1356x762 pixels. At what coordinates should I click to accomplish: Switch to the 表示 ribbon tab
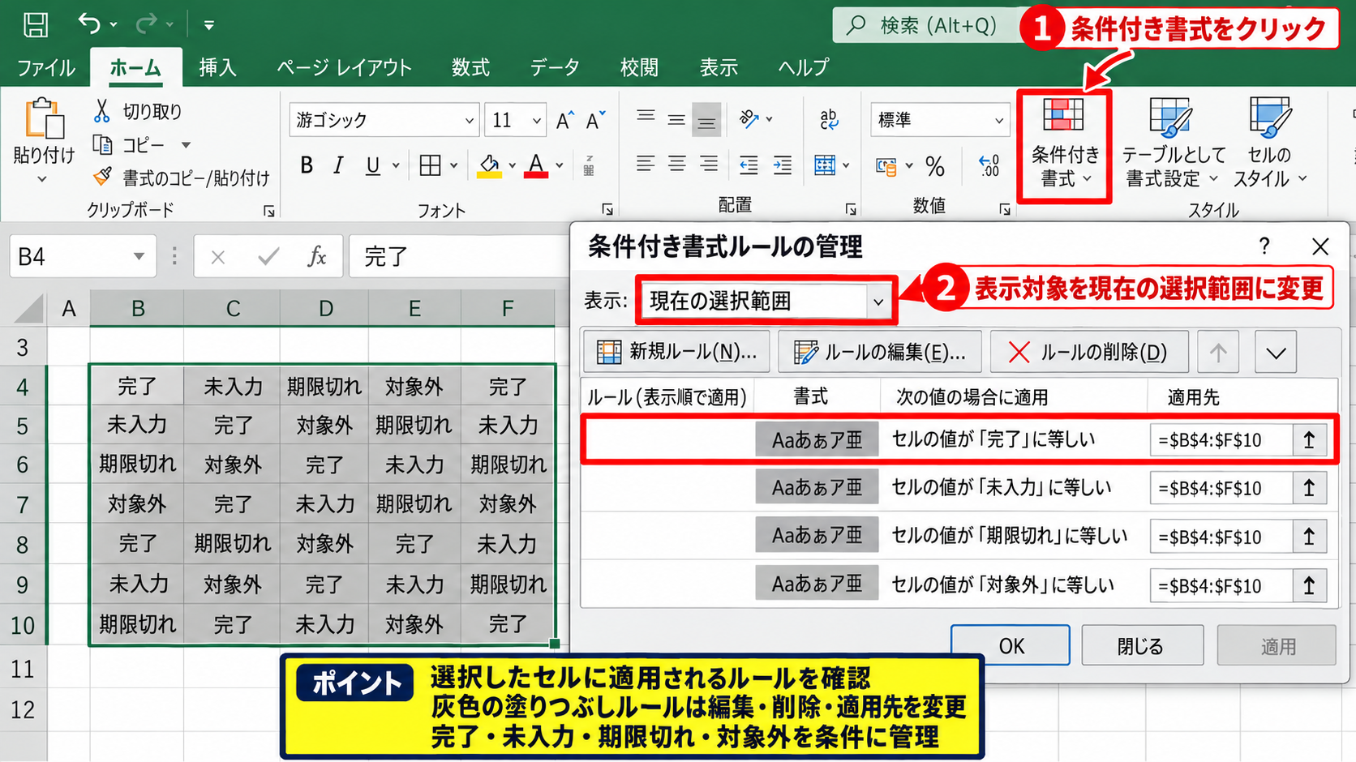[x=719, y=67]
